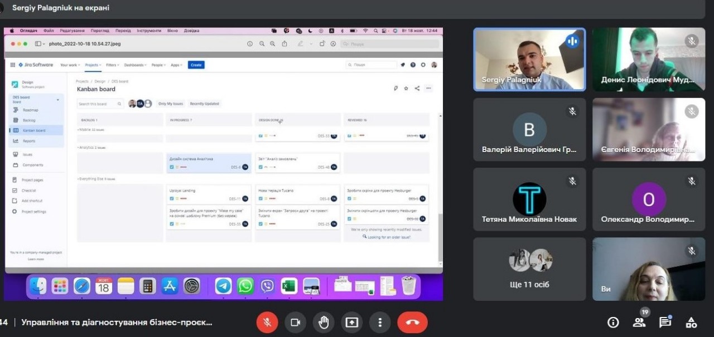Screen dimensions: 714x337
Task: Select the Sergiy Palagniuk video tile
Action: [x=529, y=60]
